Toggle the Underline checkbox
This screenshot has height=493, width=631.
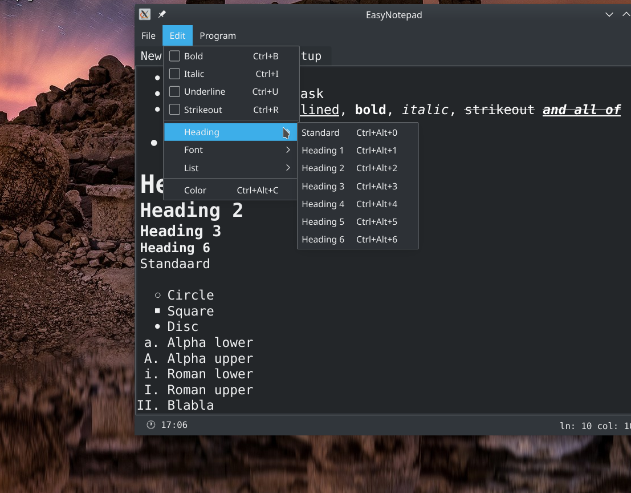pyautogui.click(x=175, y=92)
